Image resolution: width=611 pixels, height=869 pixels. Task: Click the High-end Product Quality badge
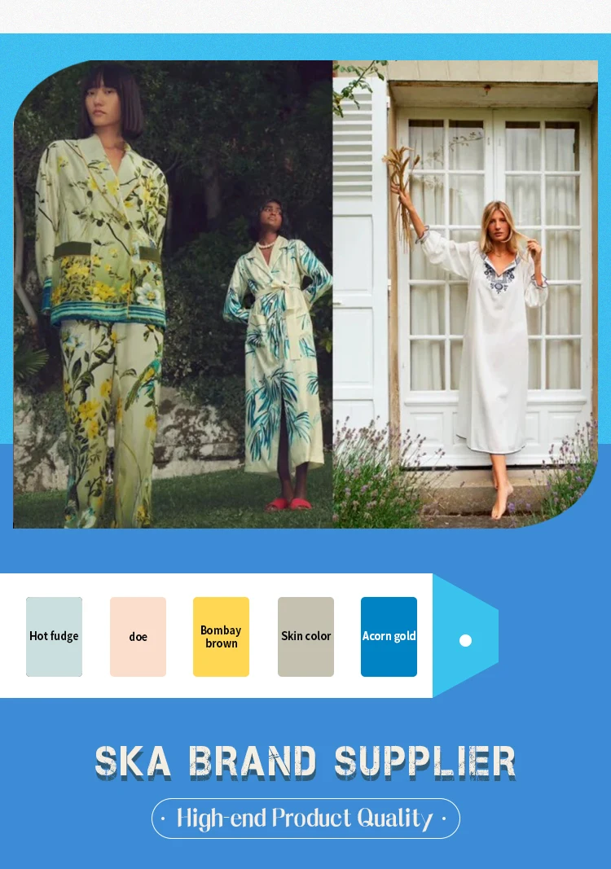pos(305,818)
